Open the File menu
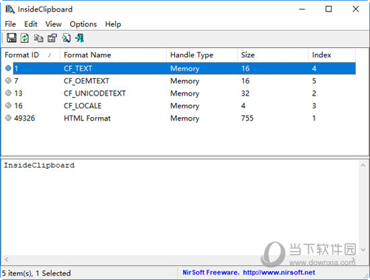Viewport: 370px width, 280px height. pos(10,24)
